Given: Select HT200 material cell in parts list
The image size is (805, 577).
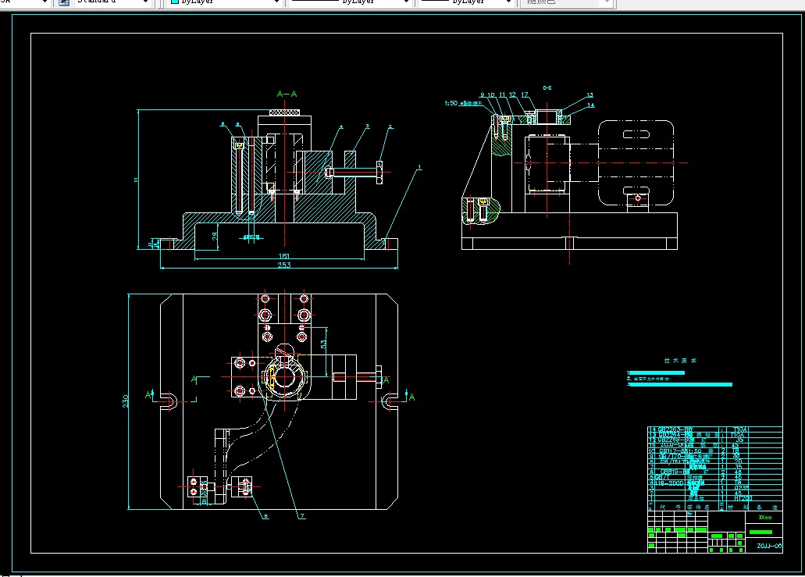Looking at the screenshot, I should (743, 498).
